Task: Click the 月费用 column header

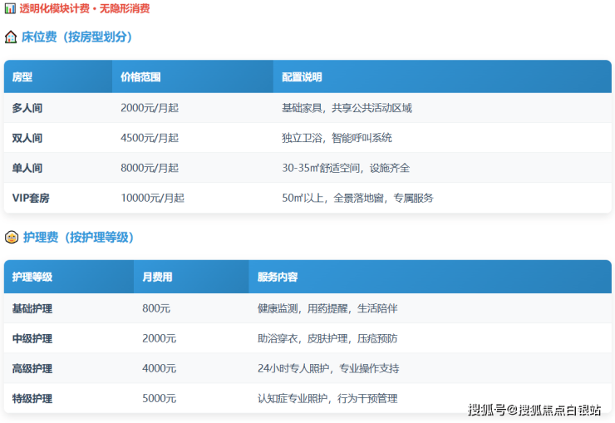Action: click(157, 278)
